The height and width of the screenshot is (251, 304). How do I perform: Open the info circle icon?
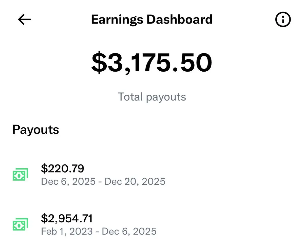[x=283, y=19]
